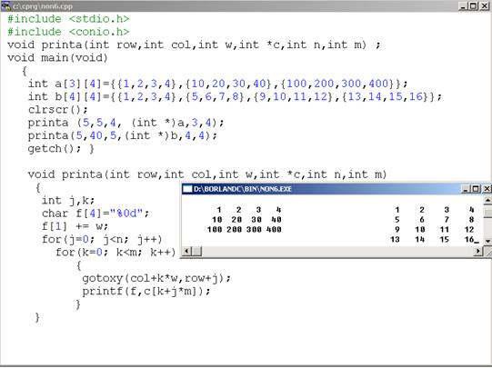Image resolution: width=492 pixels, height=368 pixels.
Task: Click the "int a[3][4]" declaration line
Action: (217, 84)
